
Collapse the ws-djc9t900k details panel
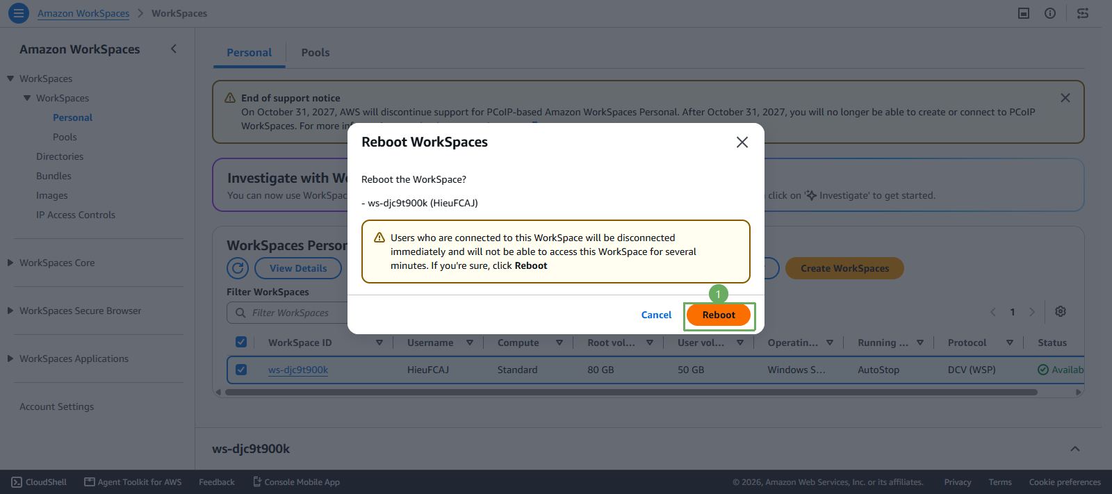click(x=1075, y=449)
